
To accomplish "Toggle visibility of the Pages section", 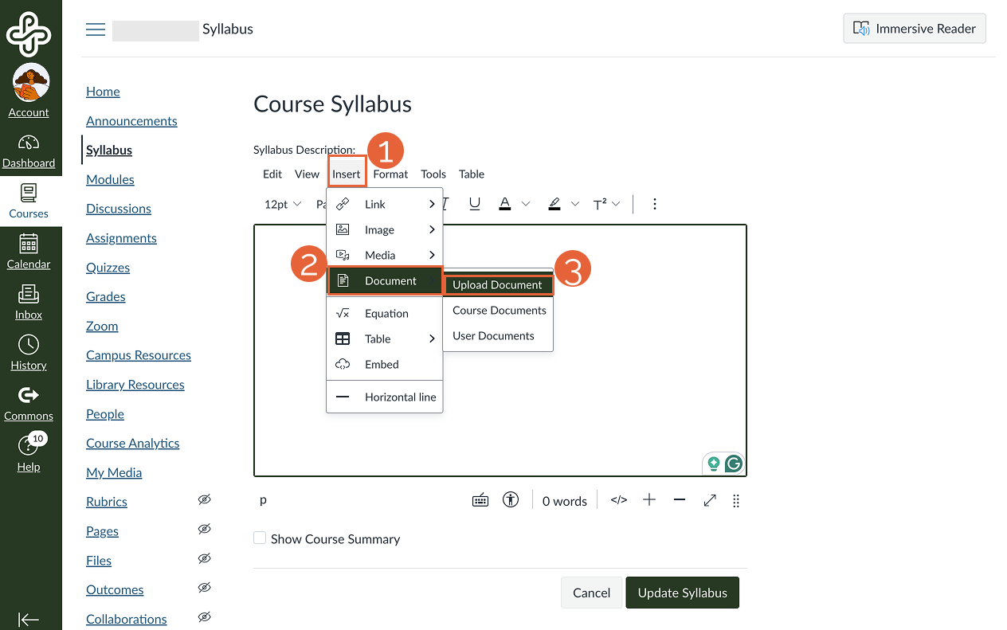I will pos(205,529).
